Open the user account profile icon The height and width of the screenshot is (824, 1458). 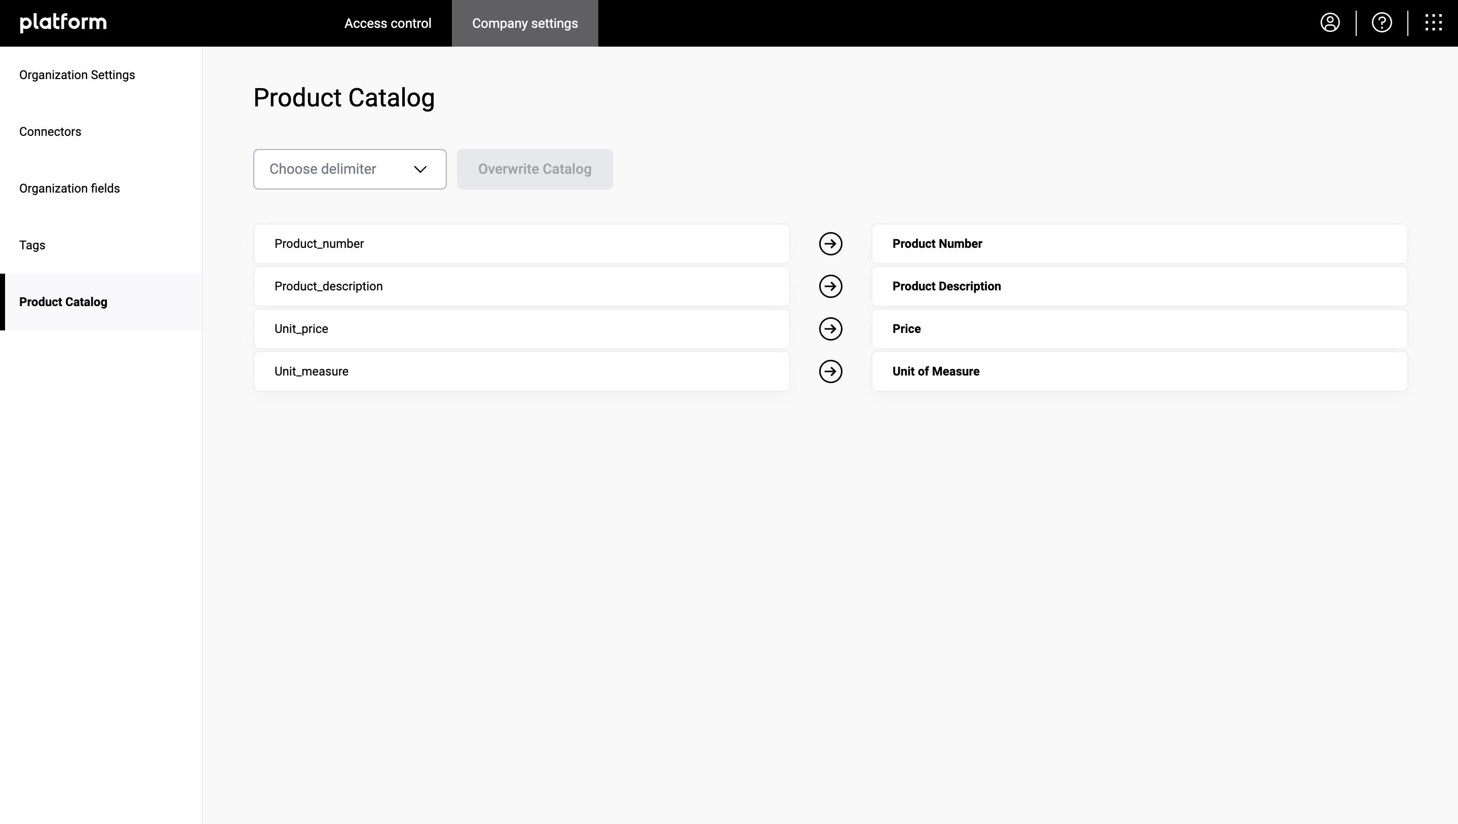pos(1329,23)
